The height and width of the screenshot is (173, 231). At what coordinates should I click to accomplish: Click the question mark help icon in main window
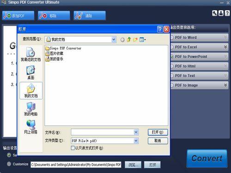click(227, 13)
